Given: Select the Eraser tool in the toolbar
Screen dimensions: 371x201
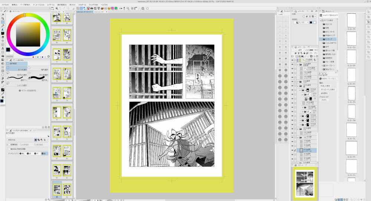Looking at the screenshot, I should (x=3, y=29).
